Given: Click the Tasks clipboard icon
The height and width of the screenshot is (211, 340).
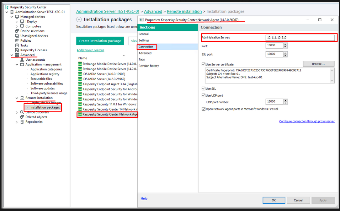Looking at the screenshot, I should pos(17,45).
